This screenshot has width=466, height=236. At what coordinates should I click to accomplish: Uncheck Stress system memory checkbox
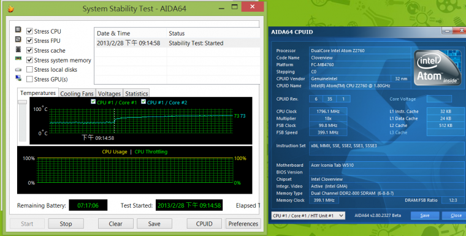pos(29,60)
